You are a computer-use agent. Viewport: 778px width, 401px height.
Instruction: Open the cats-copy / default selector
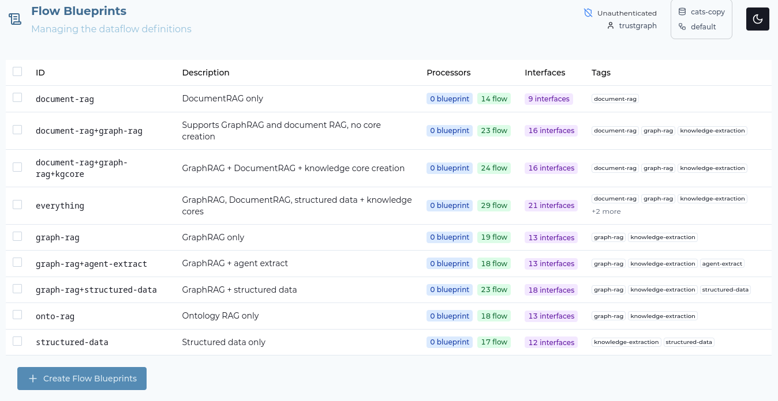701,20
